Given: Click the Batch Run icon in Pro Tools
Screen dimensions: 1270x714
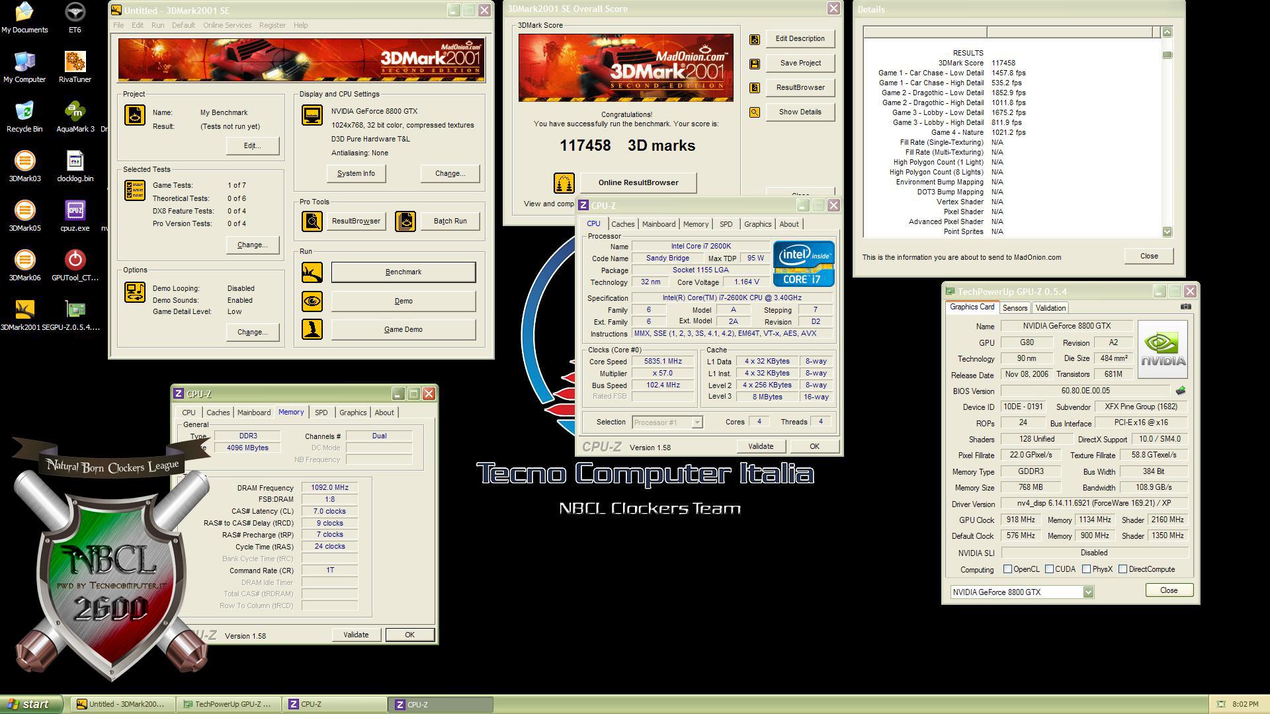Looking at the screenshot, I should [x=405, y=221].
